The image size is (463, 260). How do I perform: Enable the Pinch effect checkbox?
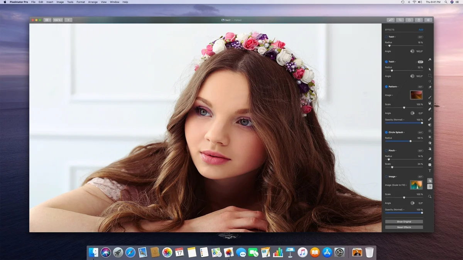pyautogui.click(x=386, y=151)
